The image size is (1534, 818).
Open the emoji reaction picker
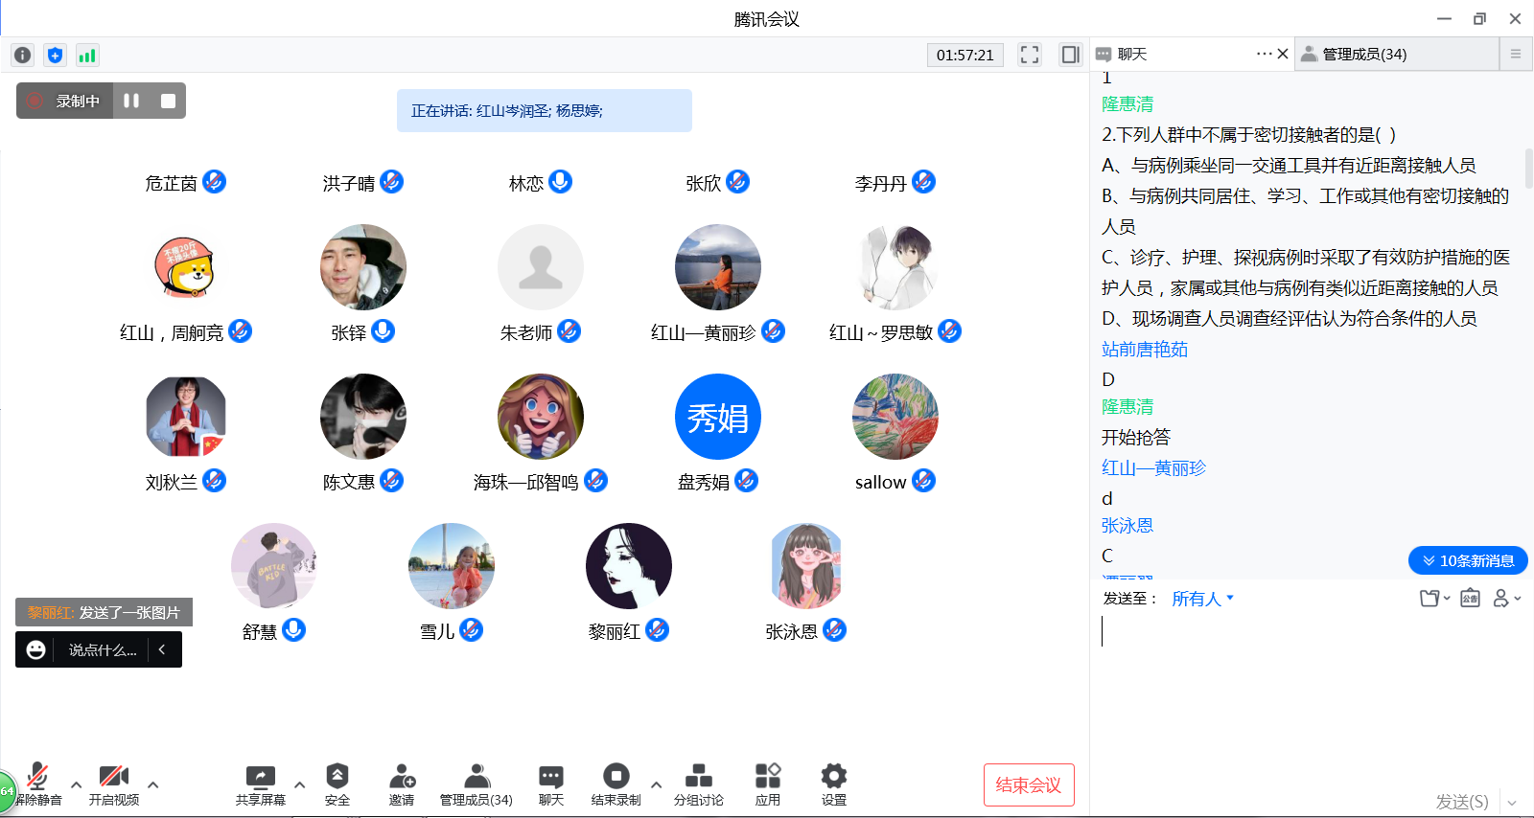(36, 649)
